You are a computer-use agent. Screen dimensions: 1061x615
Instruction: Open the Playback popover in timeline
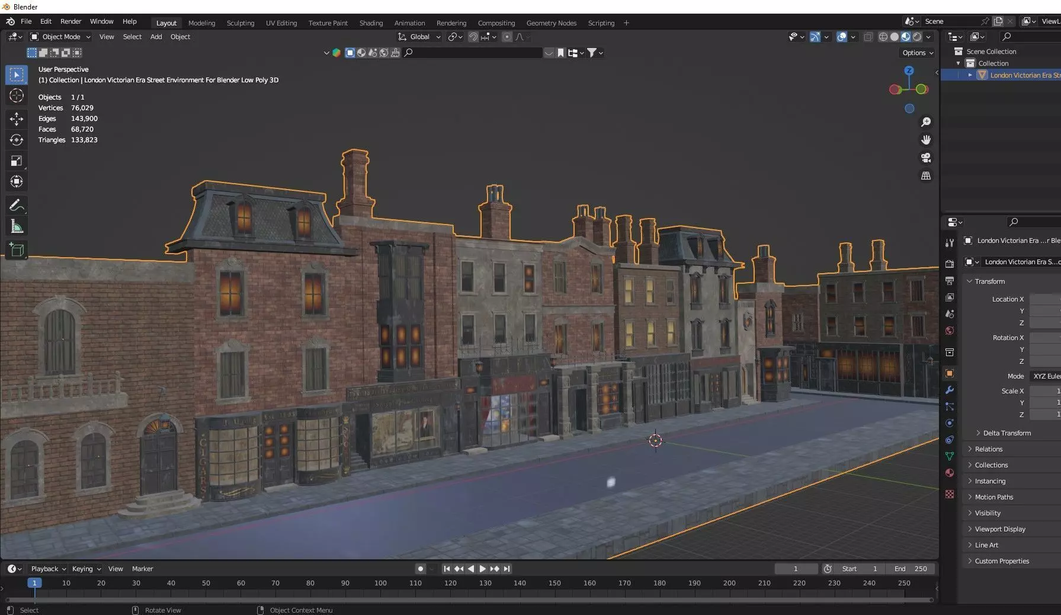point(48,569)
